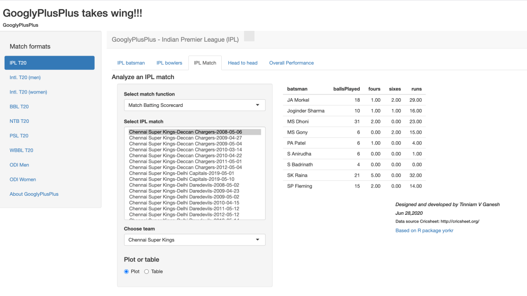Click the Based on R package yorkr link
Screen dimensions: 527x296
pyautogui.click(x=424, y=231)
